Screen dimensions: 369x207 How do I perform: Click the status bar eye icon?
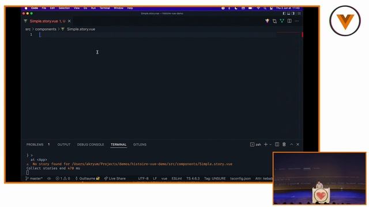pos(49,179)
